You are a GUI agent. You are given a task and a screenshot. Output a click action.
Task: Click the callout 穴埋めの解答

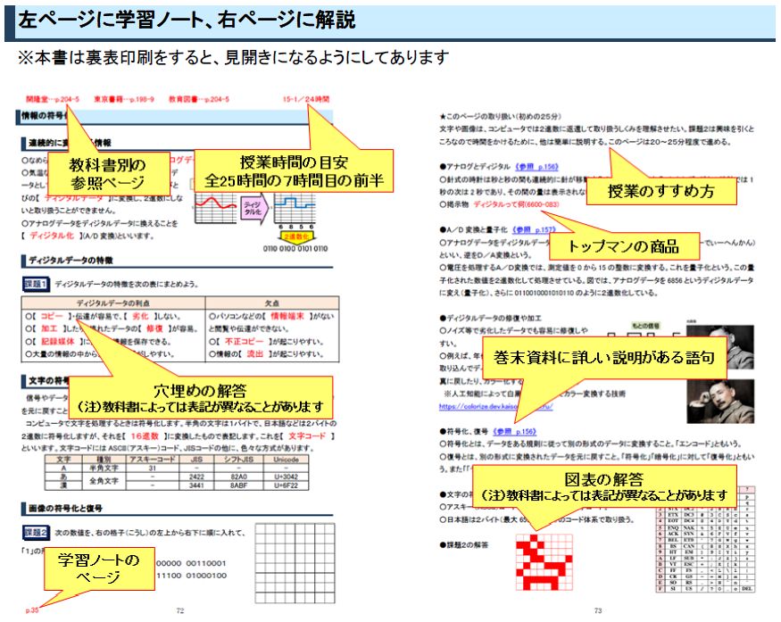click(x=200, y=398)
